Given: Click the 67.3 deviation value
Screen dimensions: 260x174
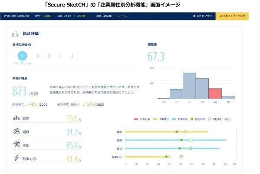Looking at the screenshot, I should [156, 57].
